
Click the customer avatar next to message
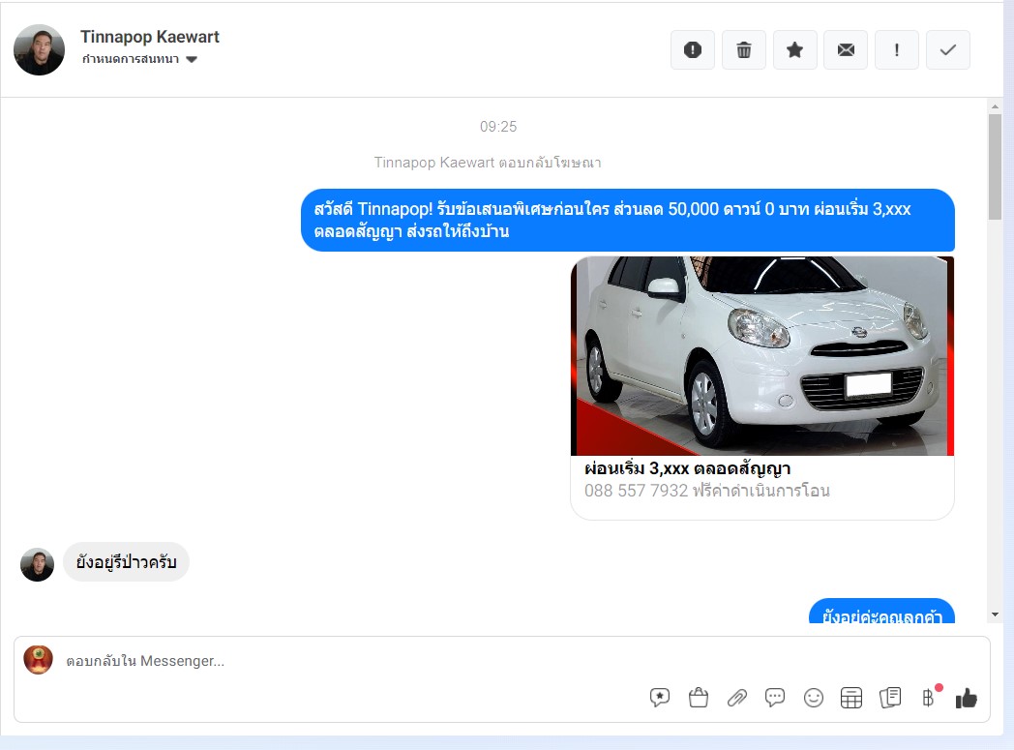pyautogui.click(x=38, y=564)
